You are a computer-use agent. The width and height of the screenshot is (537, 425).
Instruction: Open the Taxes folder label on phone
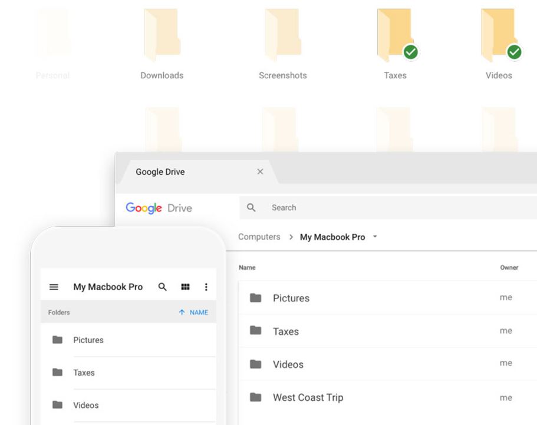click(84, 373)
